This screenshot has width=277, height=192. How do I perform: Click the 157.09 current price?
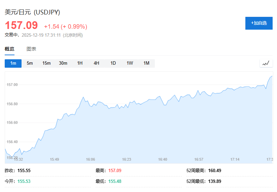[21, 26]
